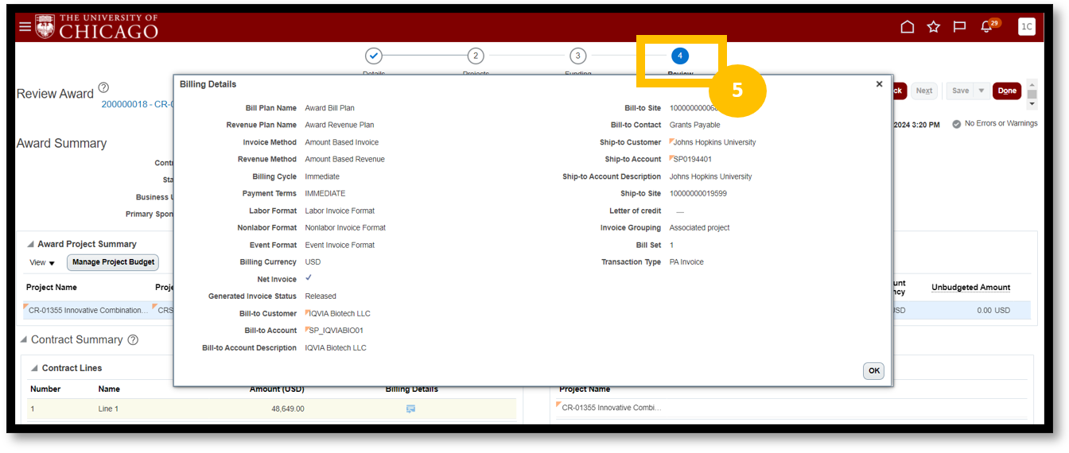Click Ship-to Account SP0194401 value
1069x453 pixels.
(x=691, y=159)
